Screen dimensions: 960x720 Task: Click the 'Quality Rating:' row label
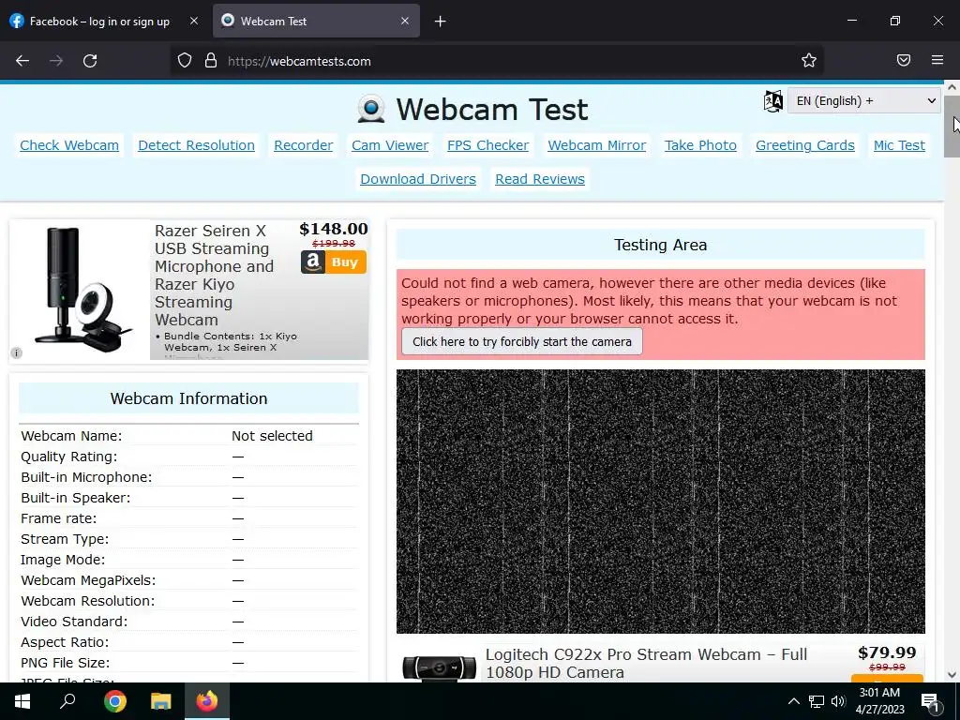pos(68,457)
